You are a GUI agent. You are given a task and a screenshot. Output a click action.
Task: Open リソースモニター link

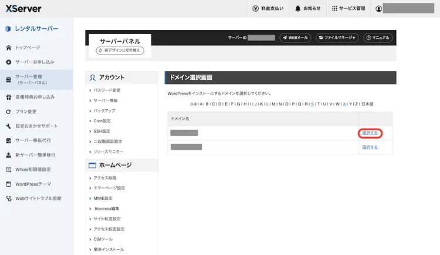tap(109, 152)
